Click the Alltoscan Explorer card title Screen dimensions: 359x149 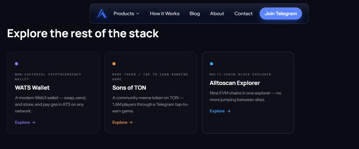pos(235,83)
